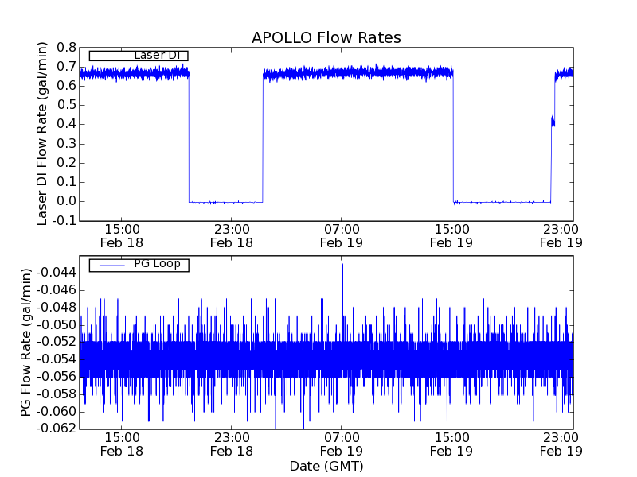637x477 pixels.
Task: Click the 0.8 tick on Laser DI axis
Action: point(67,48)
